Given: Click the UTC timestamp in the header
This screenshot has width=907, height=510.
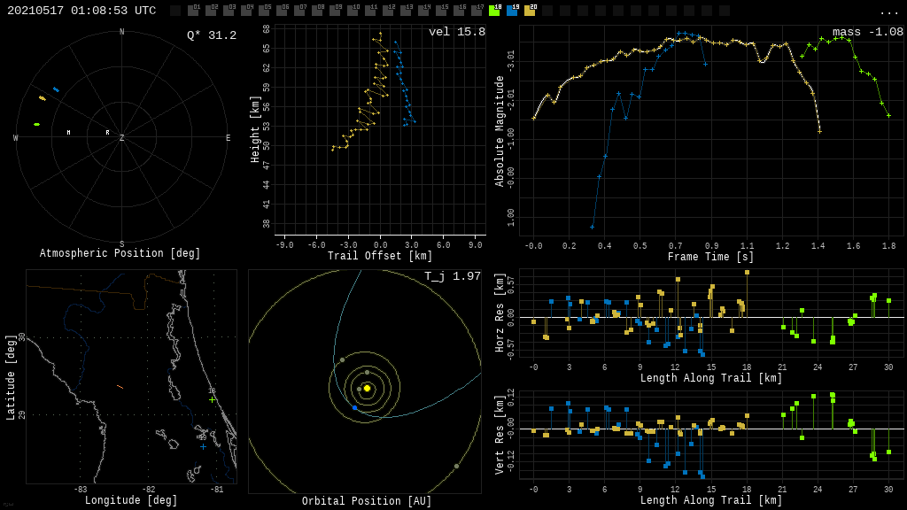Looking at the screenshot, I should click(81, 11).
